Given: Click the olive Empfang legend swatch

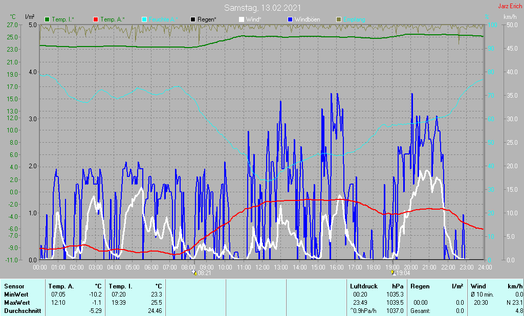Looking at the screenshot, I should tap(338, 19).
